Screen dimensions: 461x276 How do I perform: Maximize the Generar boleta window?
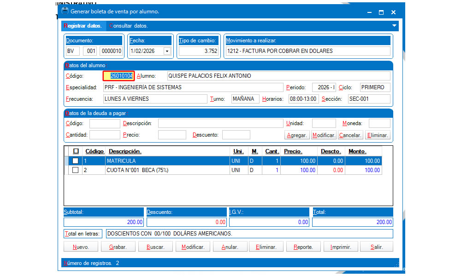tap(381, 12)
